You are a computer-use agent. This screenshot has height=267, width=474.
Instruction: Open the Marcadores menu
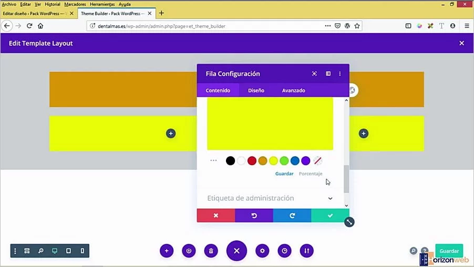(75, 4)
